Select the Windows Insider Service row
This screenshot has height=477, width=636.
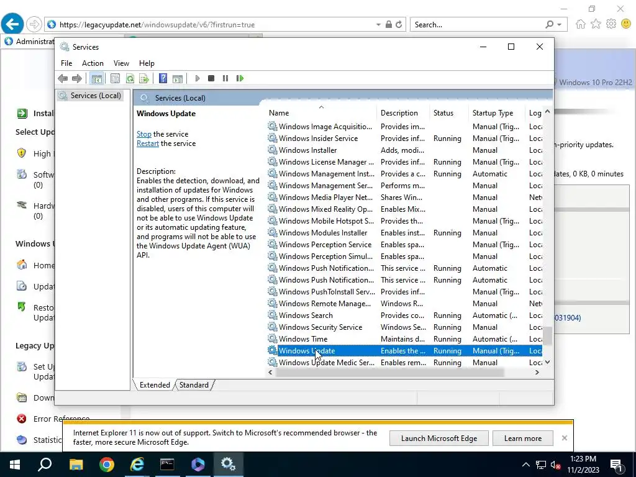[404, 139]
